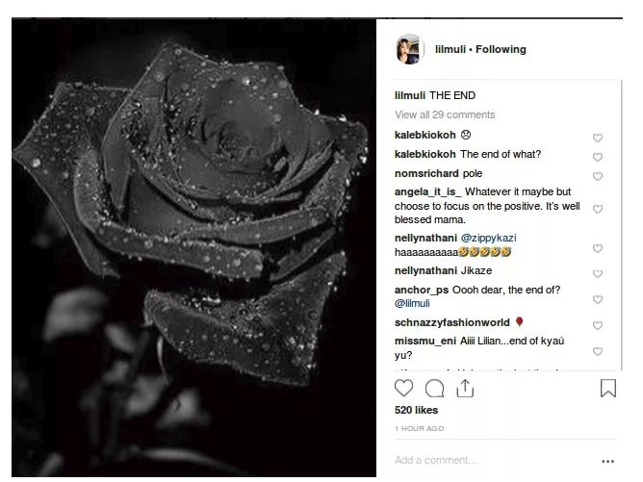View who liked via 520 likes
Viewport: 643px width, 482px height.
(416, 410)
